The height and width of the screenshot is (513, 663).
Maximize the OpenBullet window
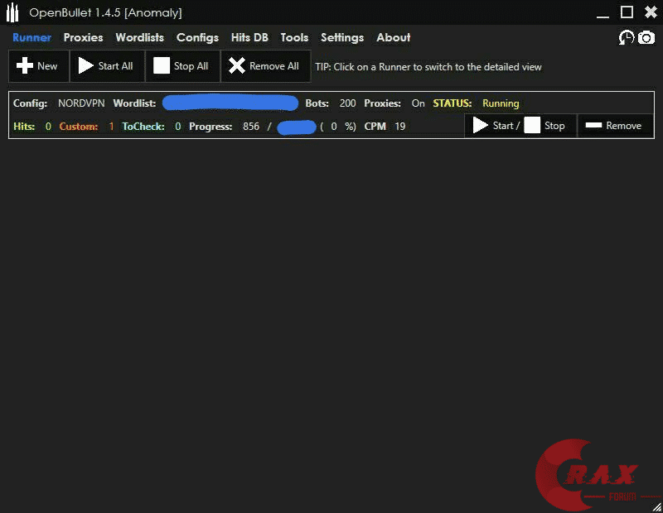[627, 12]
